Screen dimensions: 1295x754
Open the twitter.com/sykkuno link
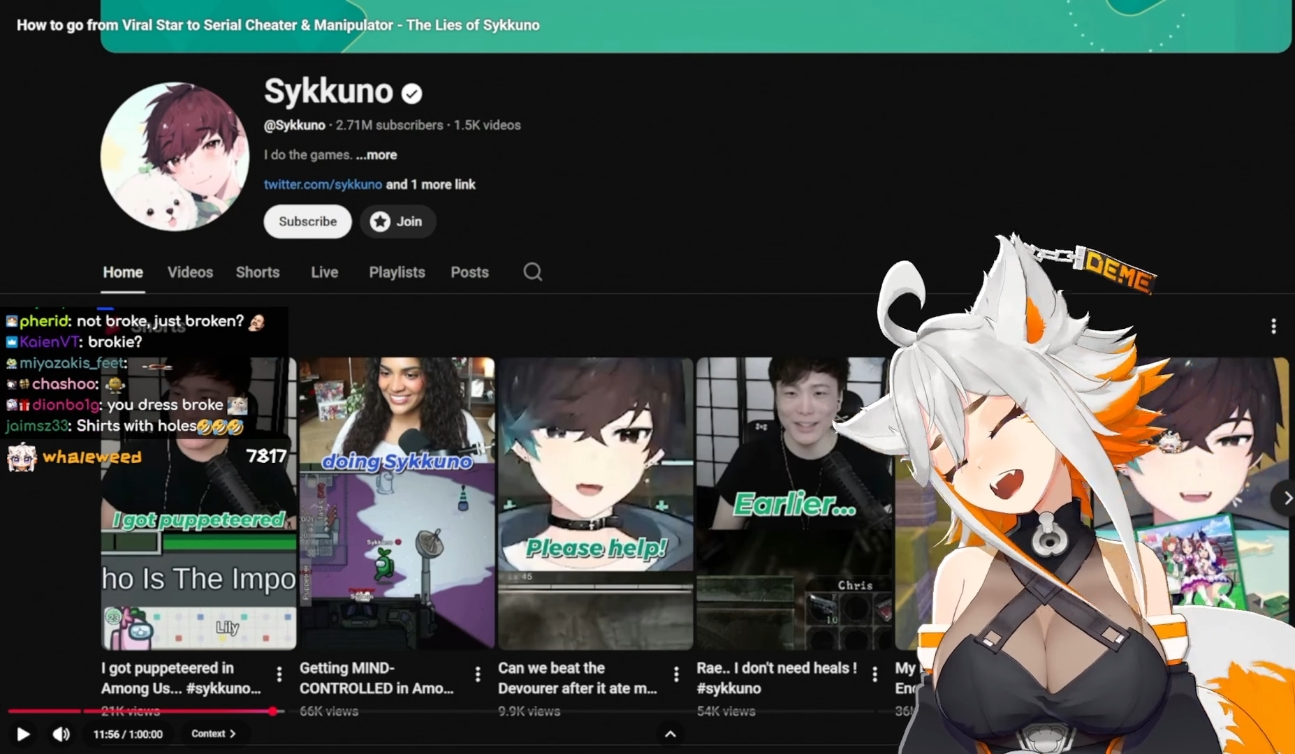coord(323,184)
